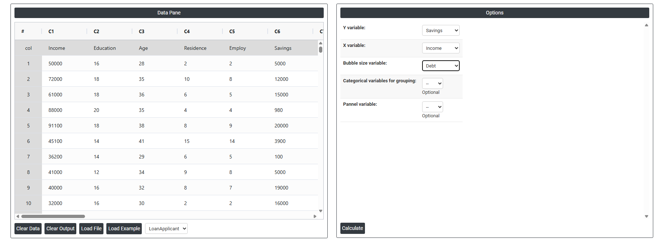The width and height of the screenshot is (663, 244).
Task: Click the Calculate button
Action: click(352, 228)
